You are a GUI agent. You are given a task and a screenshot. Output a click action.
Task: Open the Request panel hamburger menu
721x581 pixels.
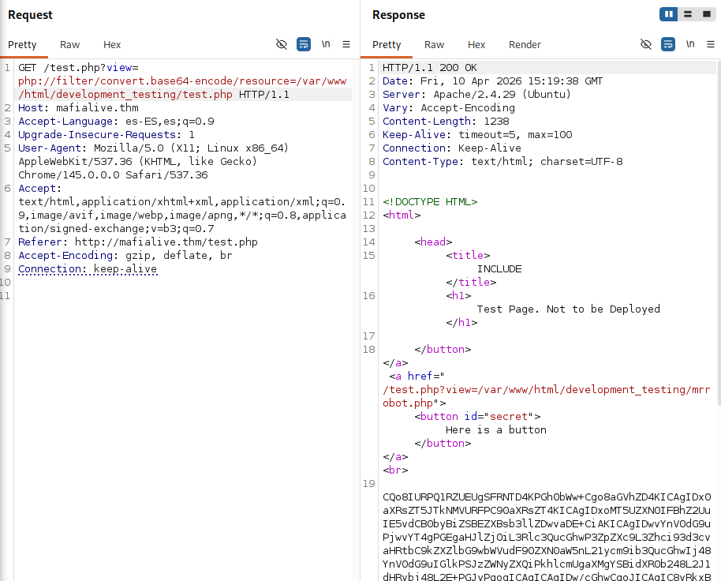click(346, 44)
